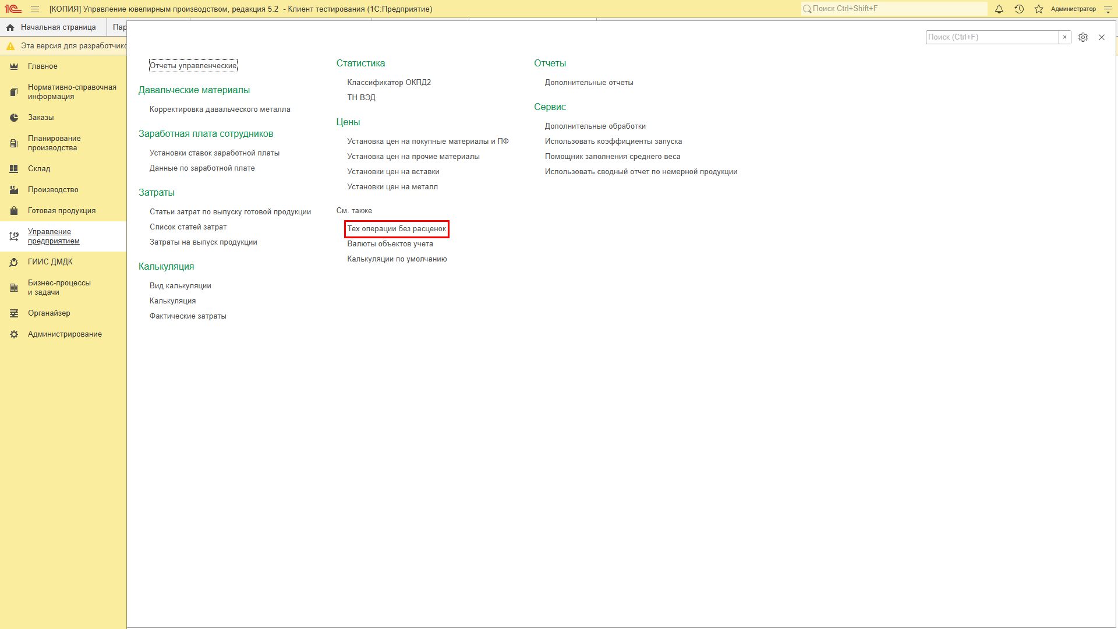The image size is (1118, 629).
Task: Click the Администратор user name
Action: [x=1073, y=9]
